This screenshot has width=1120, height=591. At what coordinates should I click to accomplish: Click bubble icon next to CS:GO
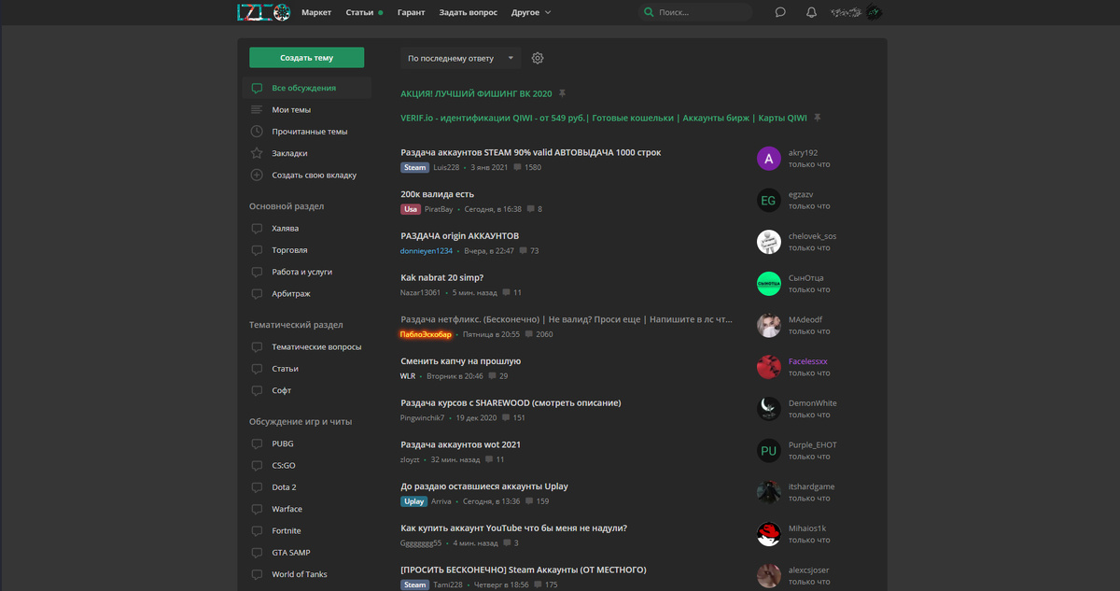click(x=257, y=466)
